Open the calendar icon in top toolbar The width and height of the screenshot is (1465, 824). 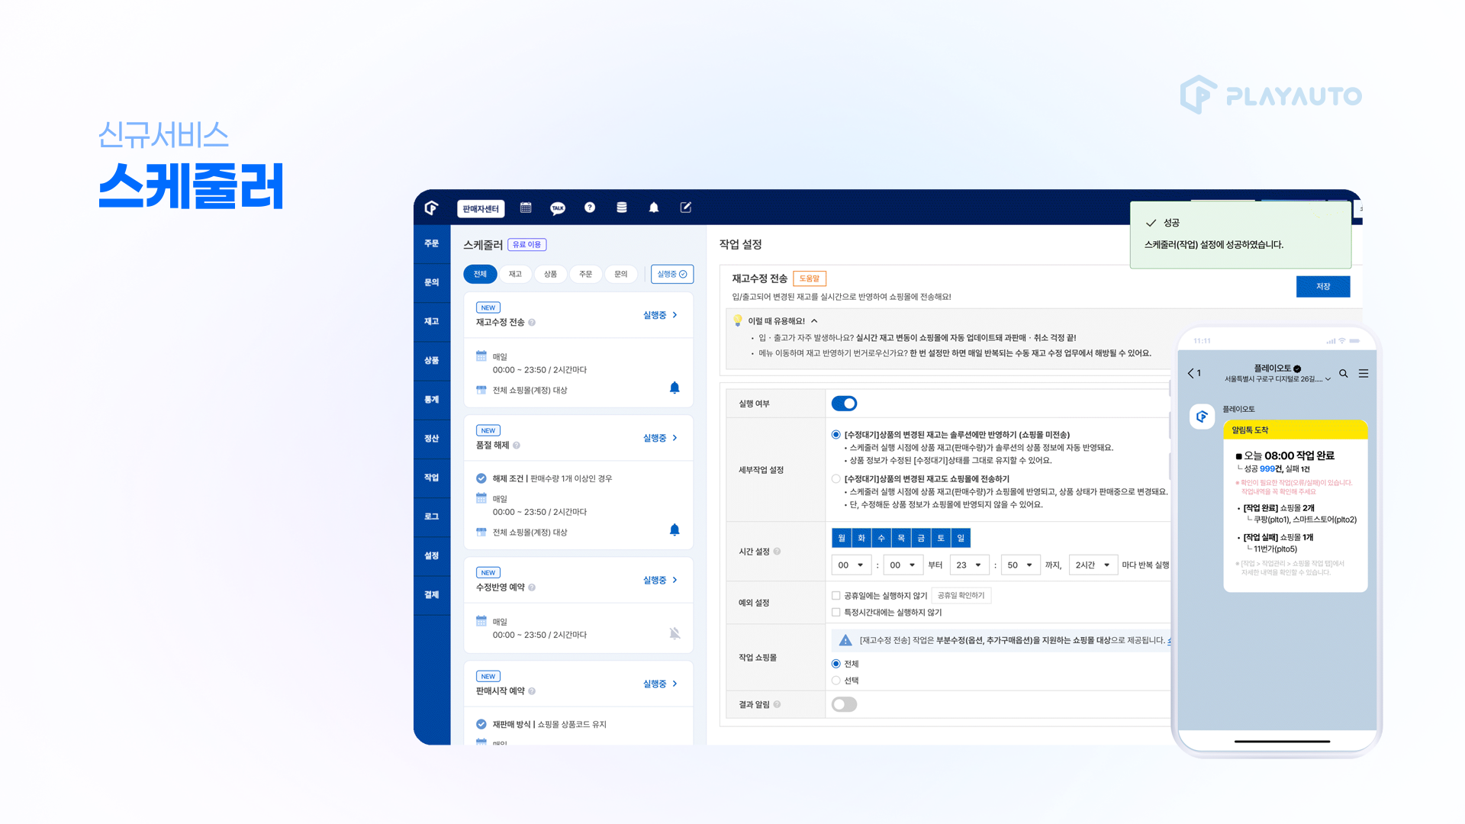tap(526, 208)
